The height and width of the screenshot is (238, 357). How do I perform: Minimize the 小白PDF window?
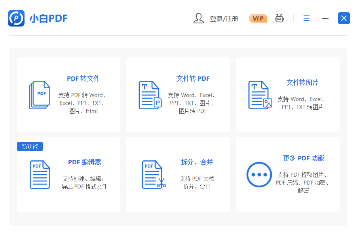(x=325, y=18)
